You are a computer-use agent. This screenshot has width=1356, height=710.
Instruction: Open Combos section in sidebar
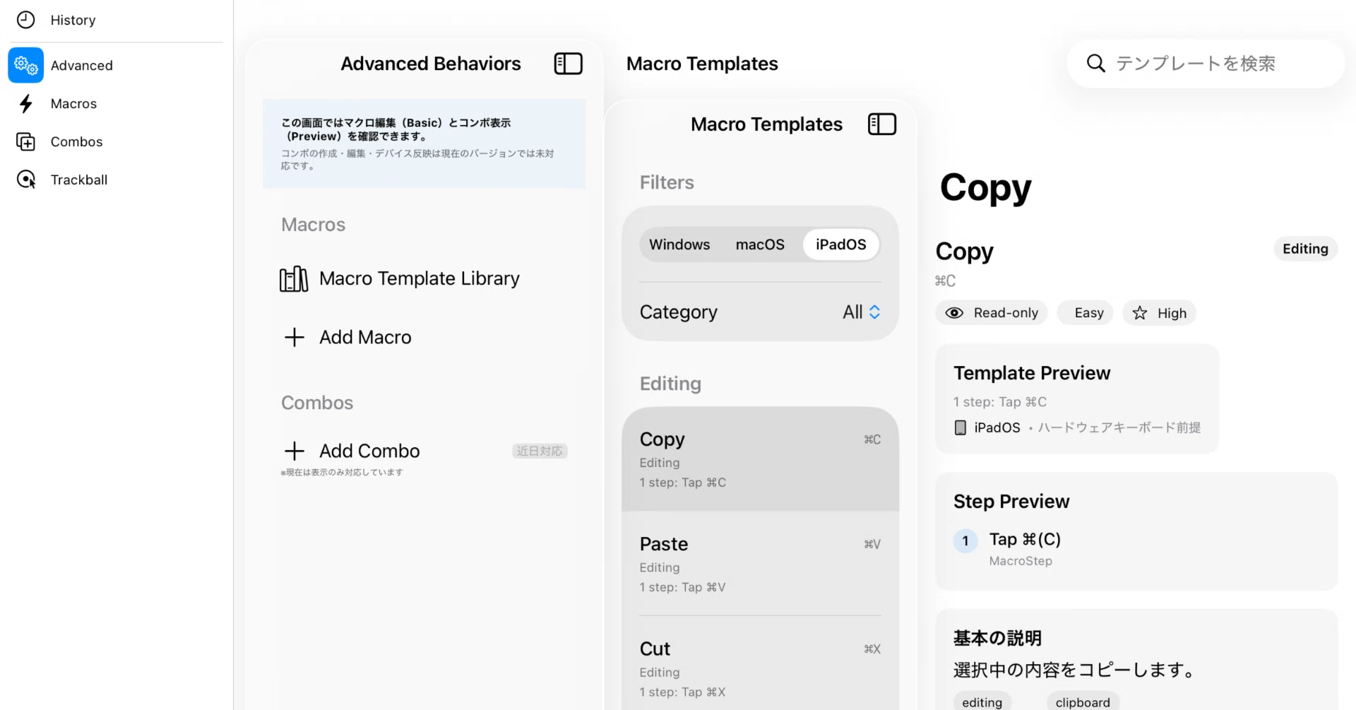116,142
